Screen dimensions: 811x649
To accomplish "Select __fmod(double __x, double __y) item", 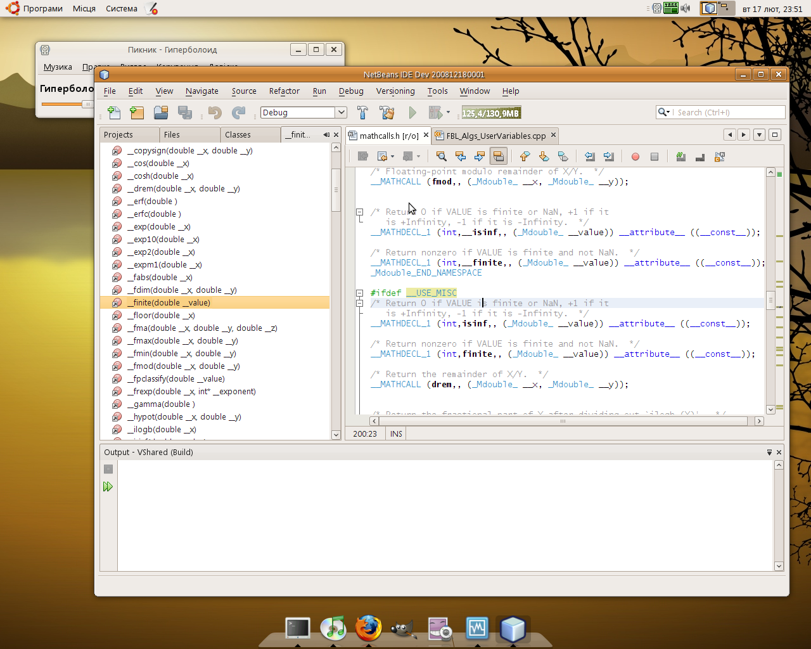I will point(183,366).
